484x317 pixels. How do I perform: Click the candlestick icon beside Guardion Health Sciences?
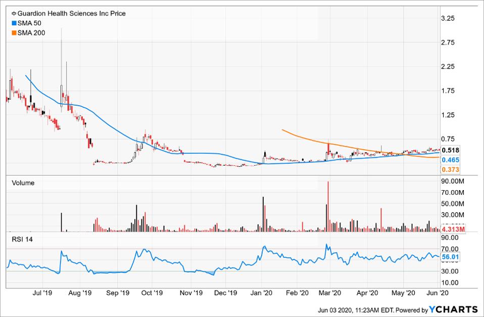[14, 14]
